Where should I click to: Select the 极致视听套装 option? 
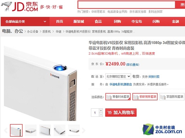point(145,97)
